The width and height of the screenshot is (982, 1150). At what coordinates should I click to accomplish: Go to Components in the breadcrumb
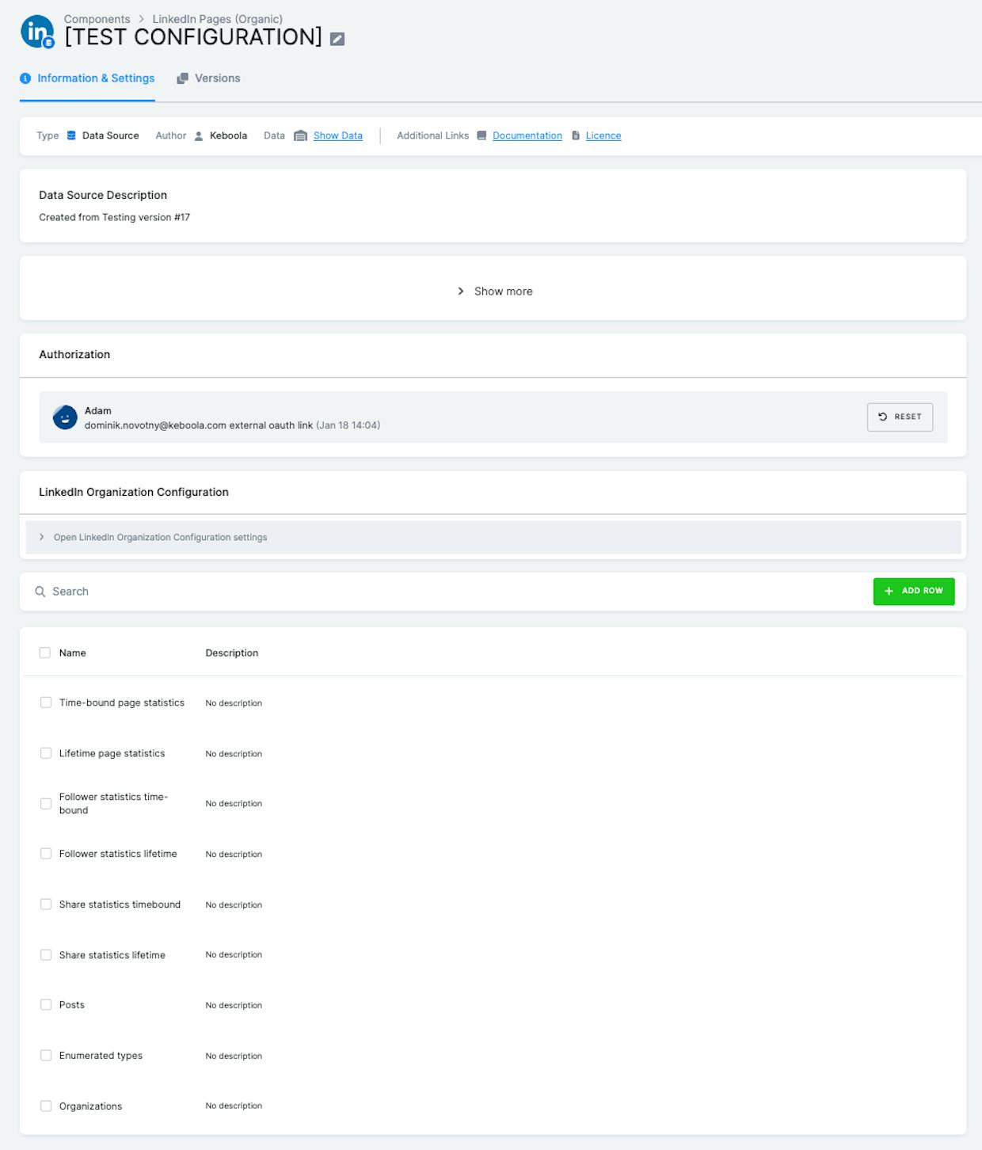point(97,19)
